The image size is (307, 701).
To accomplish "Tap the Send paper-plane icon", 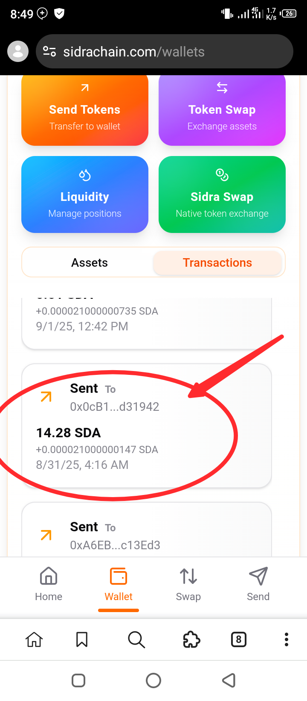I will pos(258,577).
